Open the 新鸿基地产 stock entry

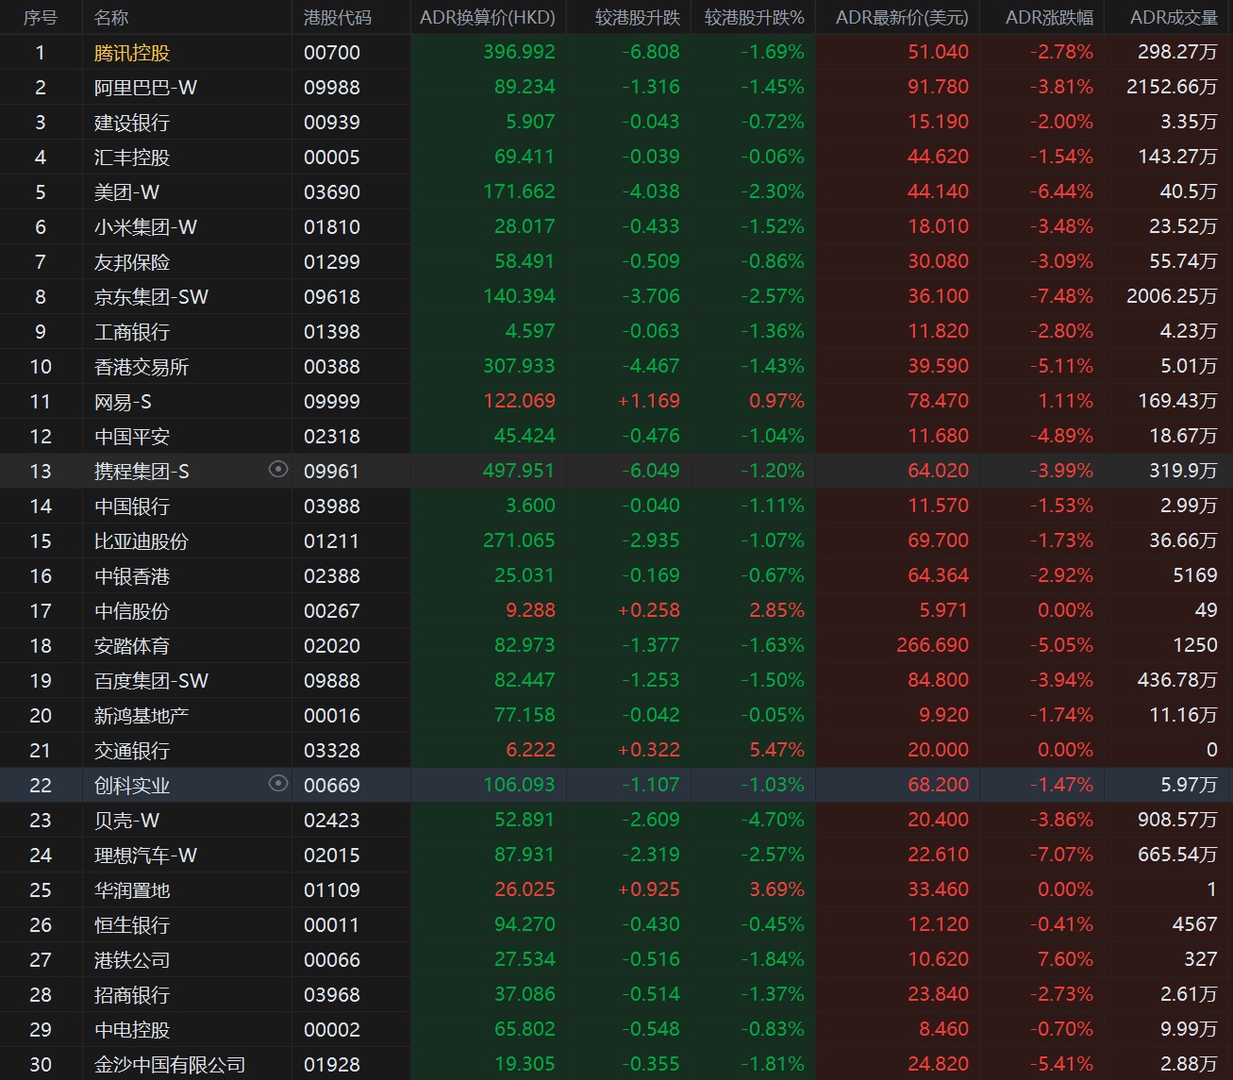(142, 716)
